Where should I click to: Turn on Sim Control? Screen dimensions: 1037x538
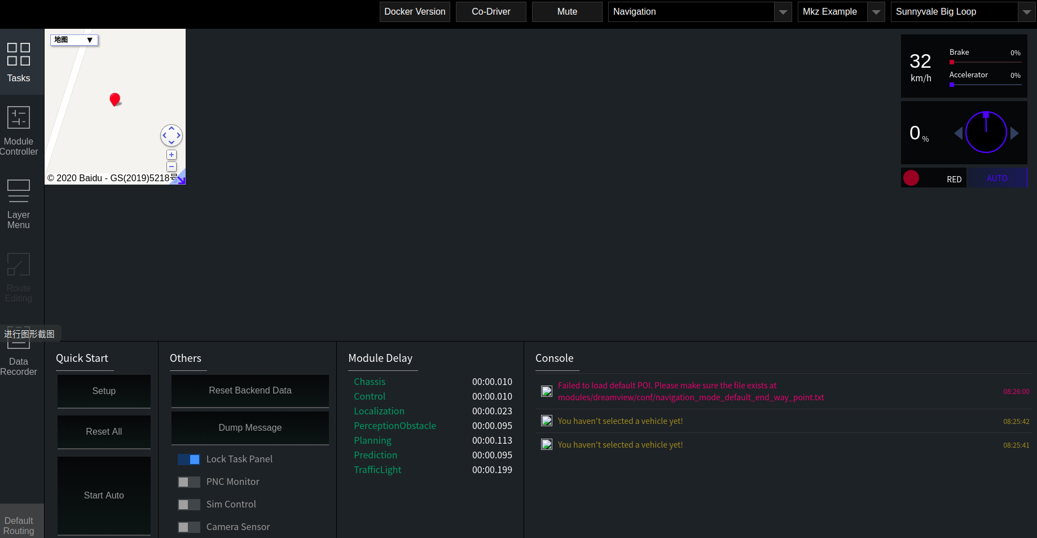point(189,504)
